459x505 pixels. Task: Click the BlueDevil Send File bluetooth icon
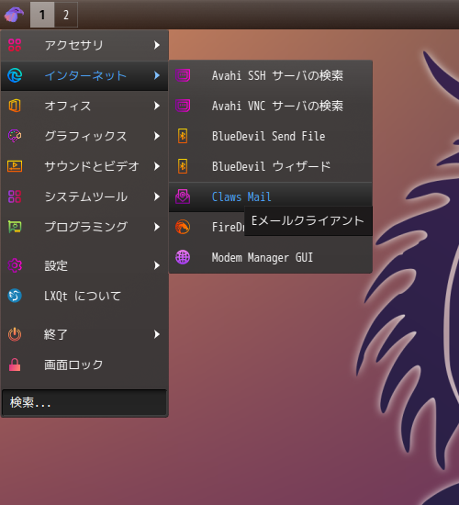(x=183, y=136)
